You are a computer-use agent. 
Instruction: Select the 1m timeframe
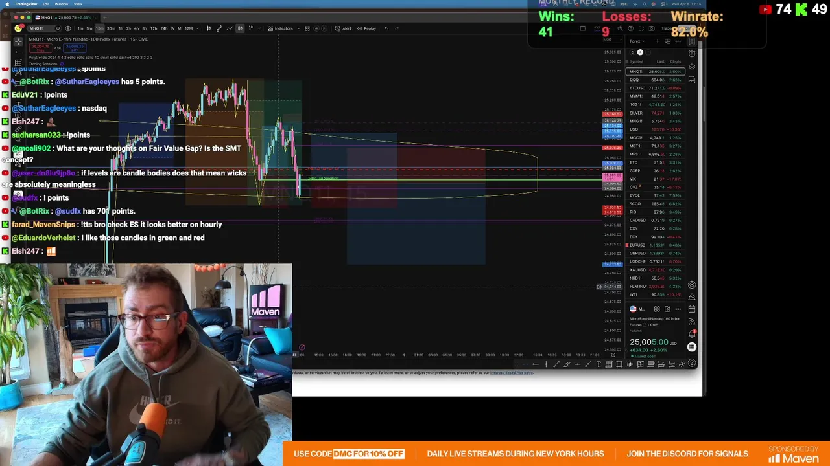tap(80, 28)
